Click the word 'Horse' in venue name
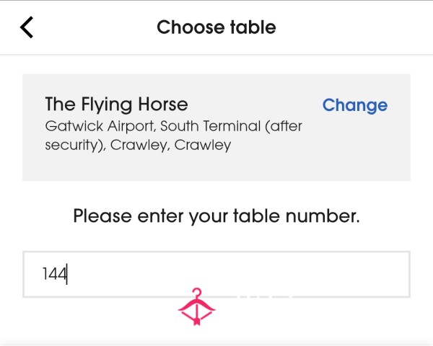The image size is (433, 346). click(x=163, y=105)
